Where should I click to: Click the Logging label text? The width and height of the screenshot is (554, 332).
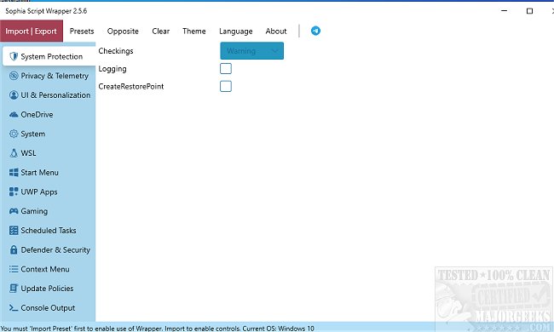(x=113, y=69)
